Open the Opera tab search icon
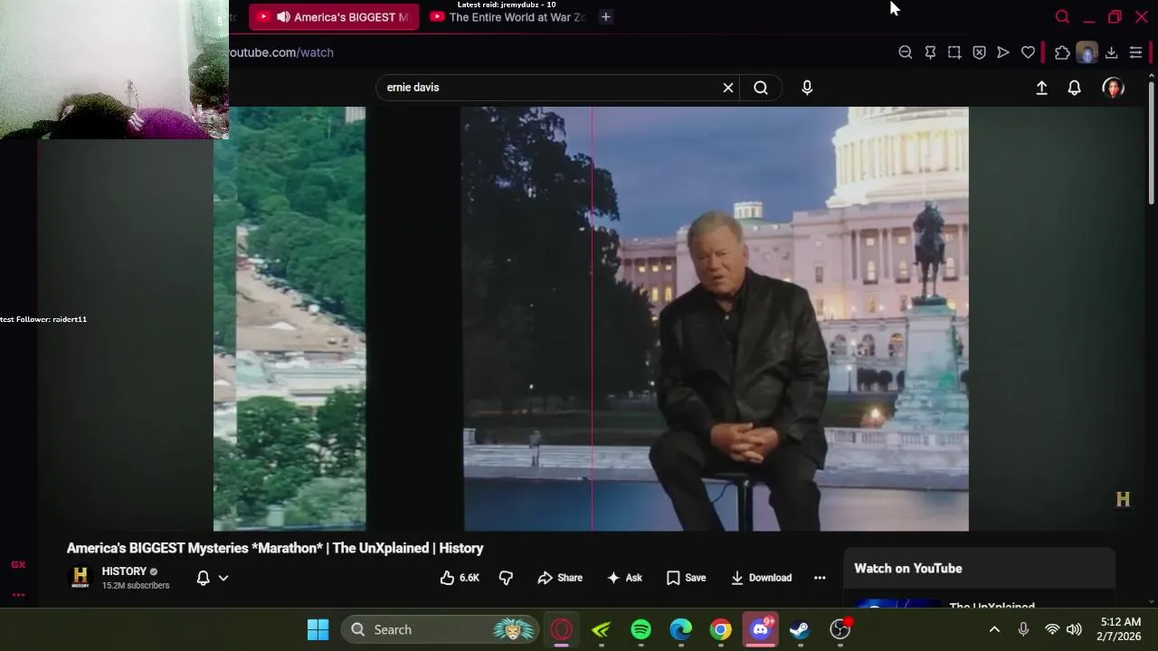Image resolution: width=1158 pixels, height=651 pixels. tap(1062, 17)
